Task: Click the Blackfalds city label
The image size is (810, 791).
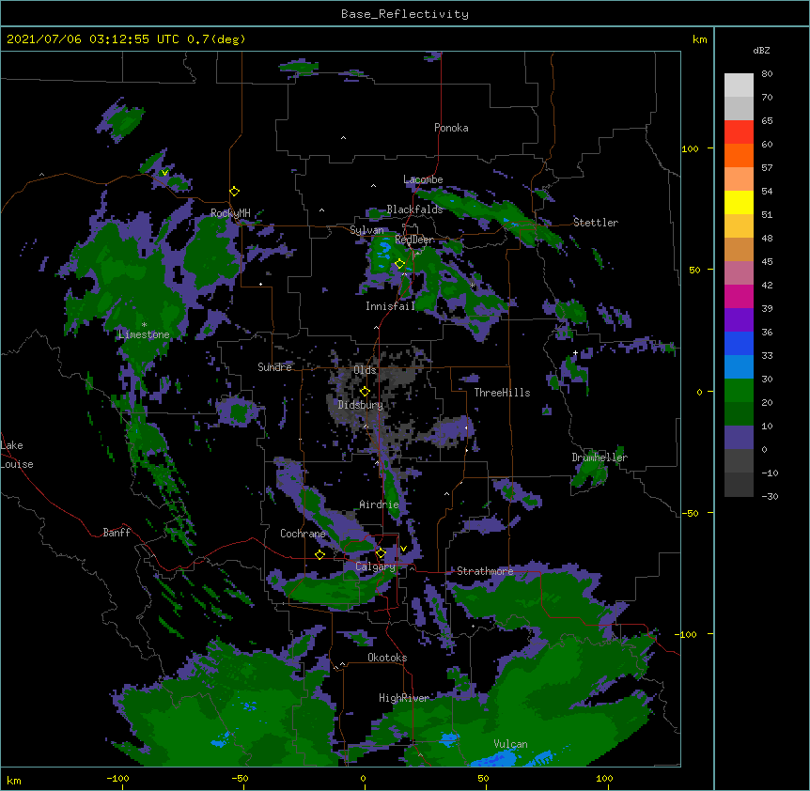Action: 414,209
